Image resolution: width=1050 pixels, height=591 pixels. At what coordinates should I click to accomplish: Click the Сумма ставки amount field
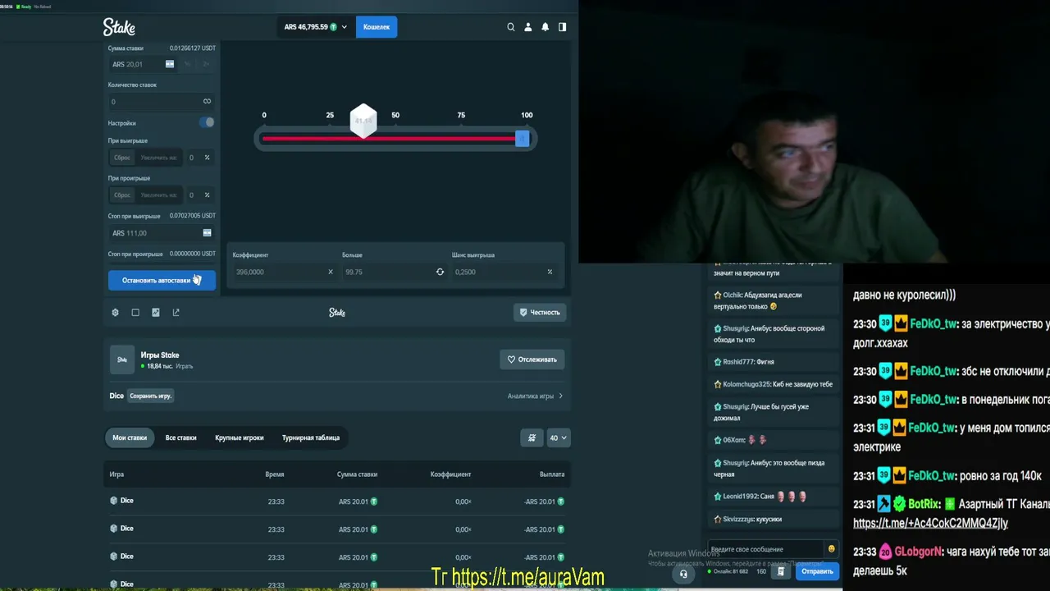click(x=142, y=64)
